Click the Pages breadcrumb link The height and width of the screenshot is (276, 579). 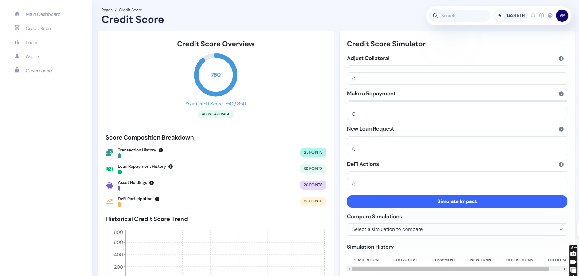[107, 10]
